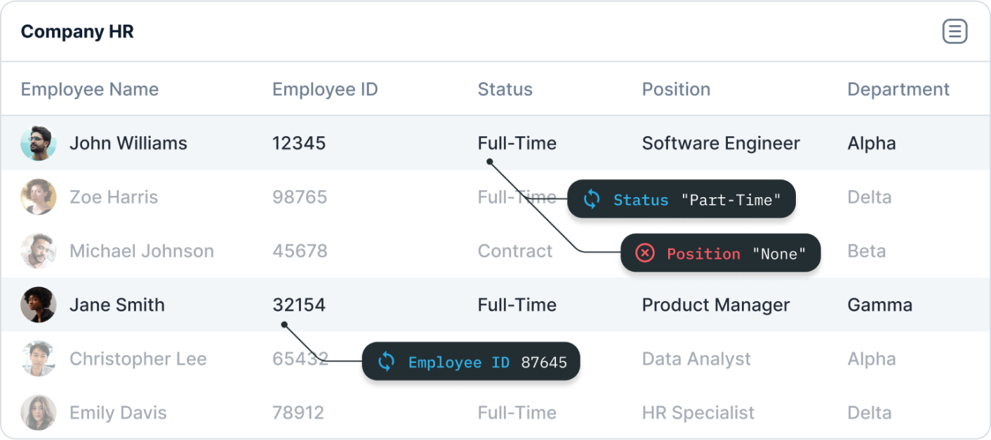This screenshot has height=440, width=991.
Task: Select the Department column header
Action: (x=898, y=89)
